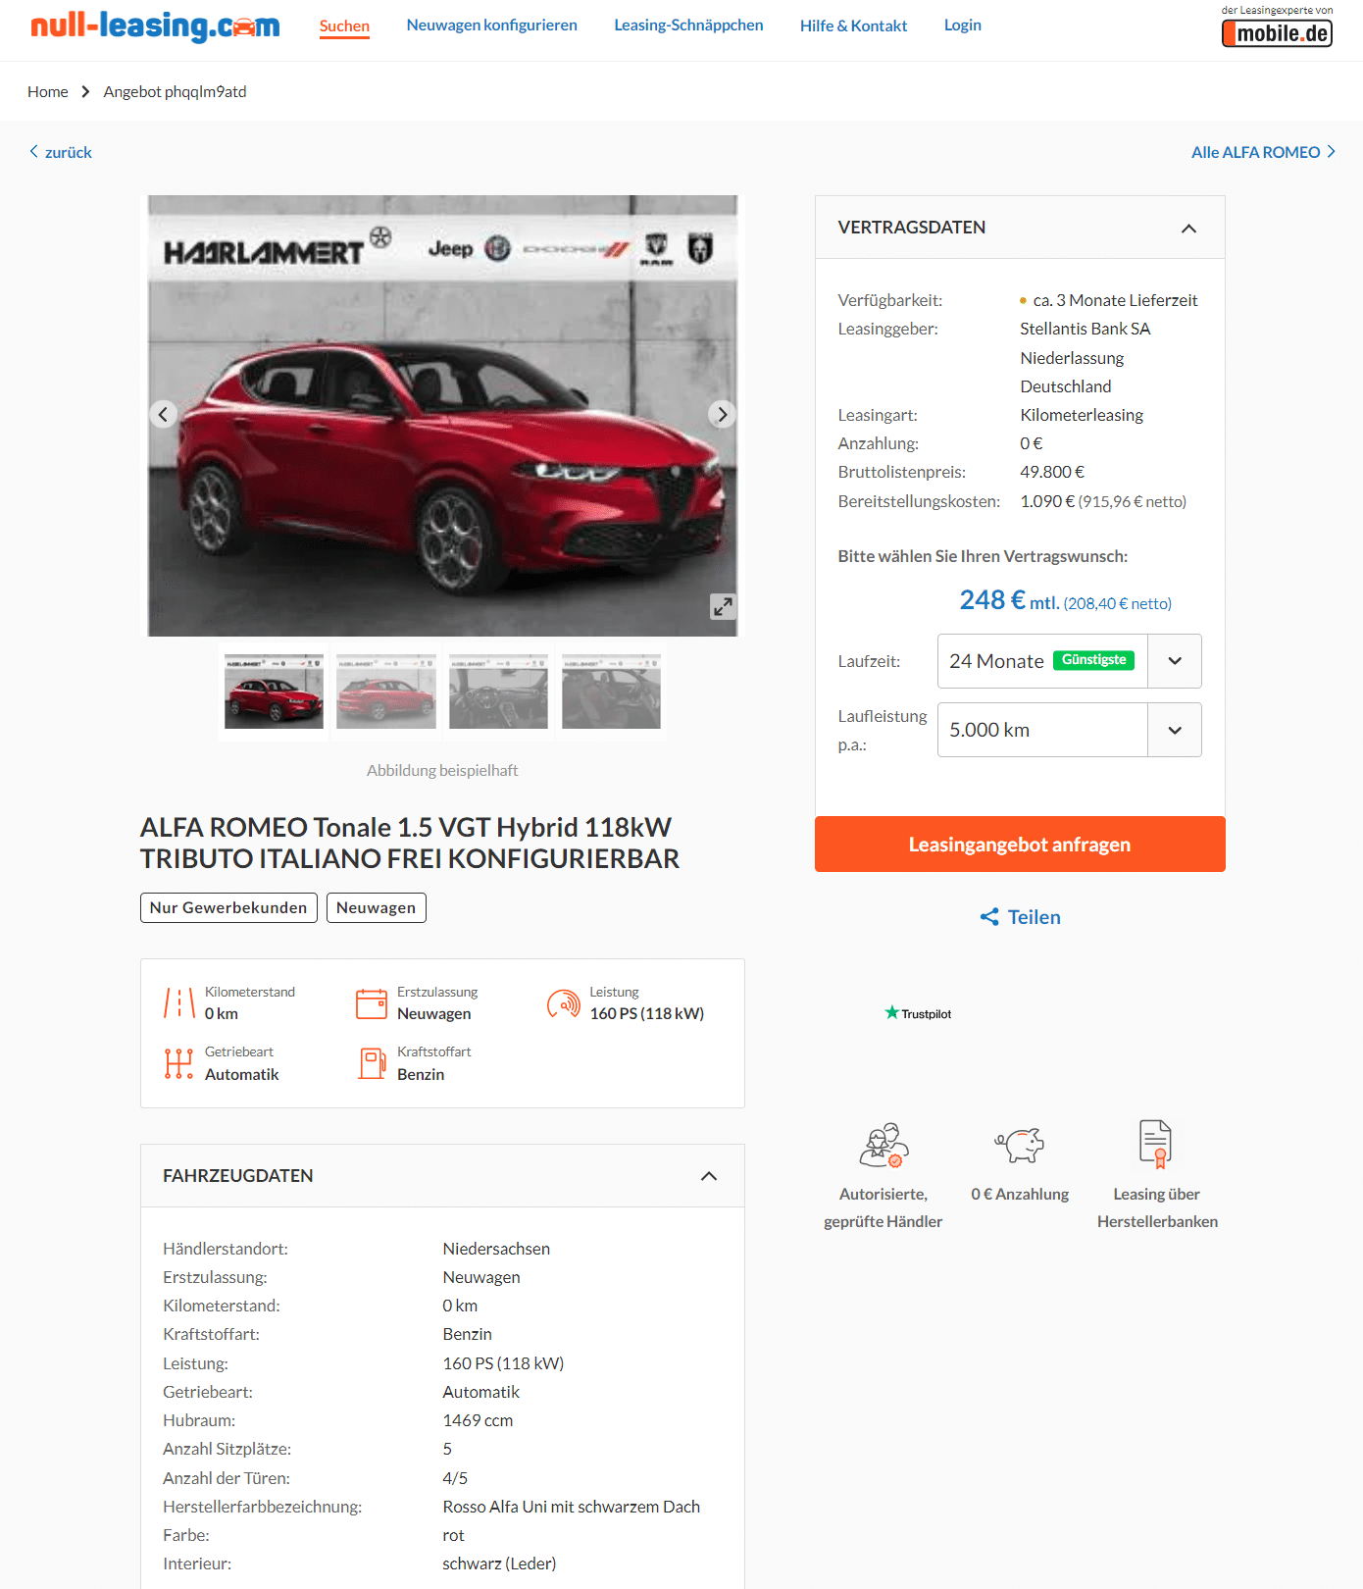Click the piggy bank 0 € Anzahlung icon
This screenshot has width=1363, height=1589.
point(1020,1144)
